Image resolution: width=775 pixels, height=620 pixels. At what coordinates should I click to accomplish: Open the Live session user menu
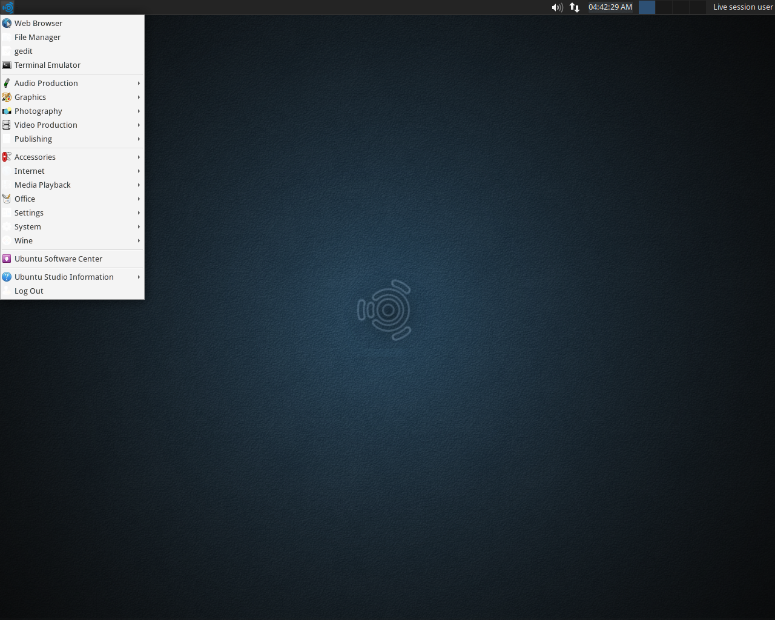click(743, 7)
